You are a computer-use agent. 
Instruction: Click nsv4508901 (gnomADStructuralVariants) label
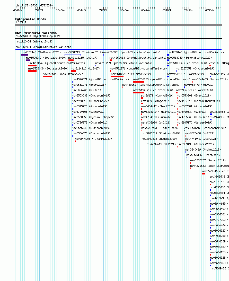click(x=132, y=52)
